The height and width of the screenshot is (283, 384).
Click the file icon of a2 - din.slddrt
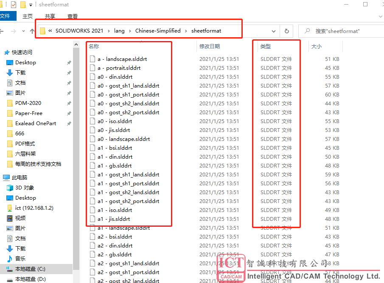point(92,245)
